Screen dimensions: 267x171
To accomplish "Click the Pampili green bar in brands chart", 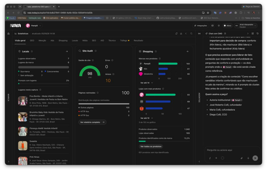I will (168, 64).
